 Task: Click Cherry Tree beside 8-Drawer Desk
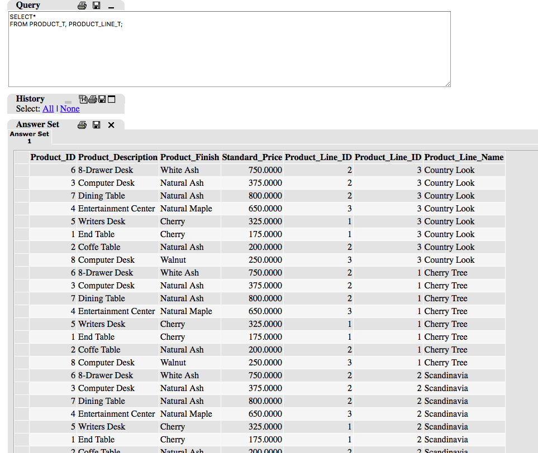446,273
